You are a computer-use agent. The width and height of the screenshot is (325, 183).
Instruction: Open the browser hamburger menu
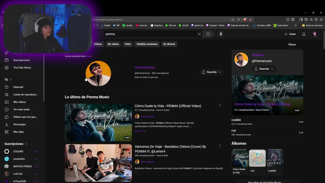click(x=321, y=19)
